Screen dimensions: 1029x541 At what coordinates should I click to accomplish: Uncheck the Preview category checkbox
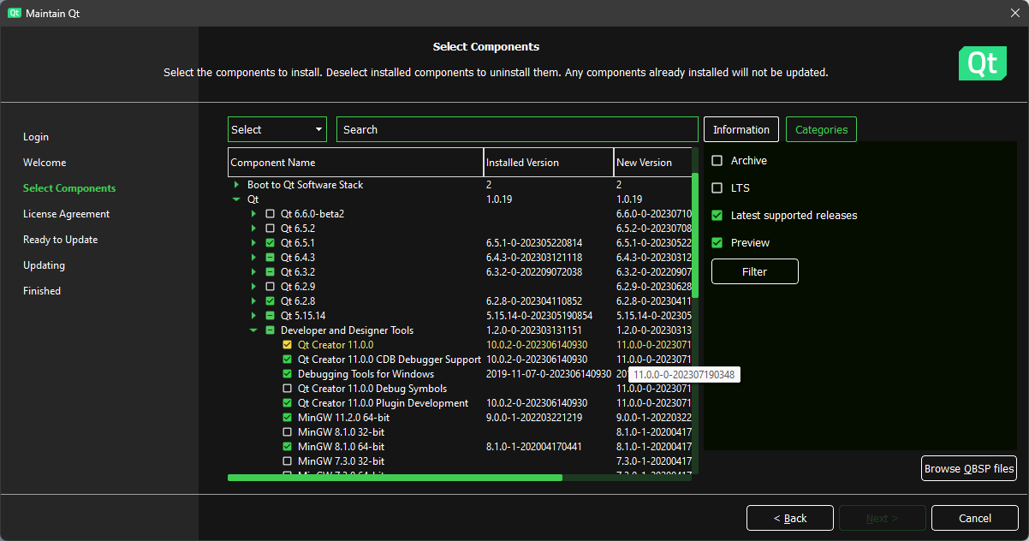tap(717, 243)
